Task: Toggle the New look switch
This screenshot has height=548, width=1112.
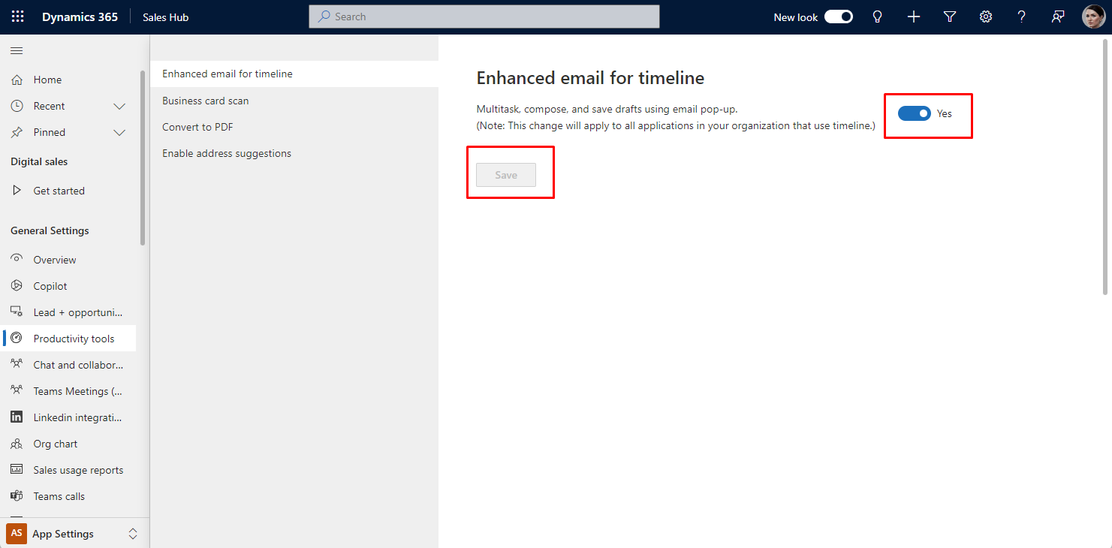Action: click(838, 17)
